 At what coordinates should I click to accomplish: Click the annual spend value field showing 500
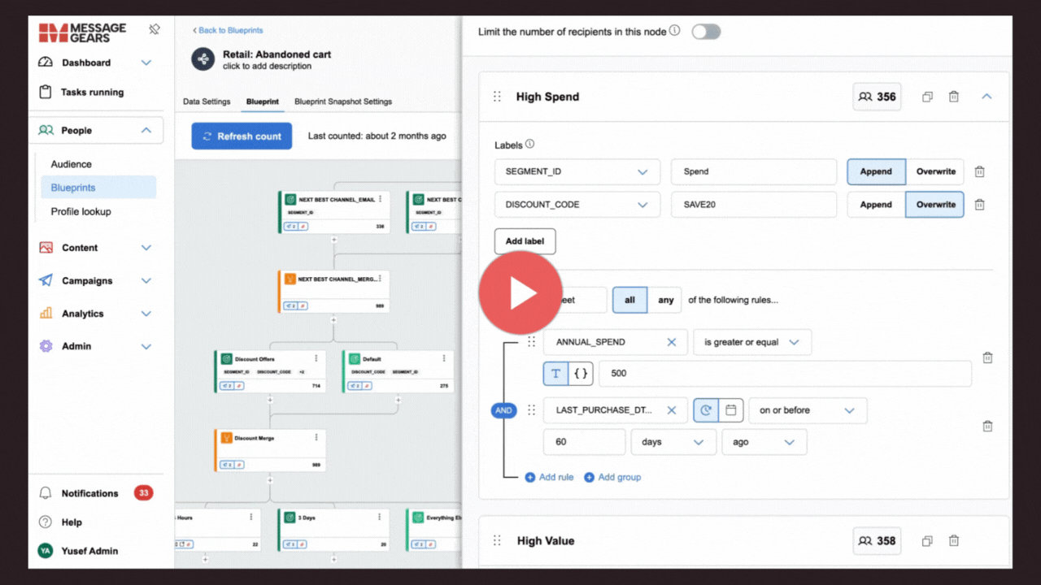pos(784,374)
